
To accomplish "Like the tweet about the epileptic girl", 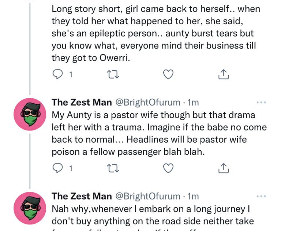I will click(168, 75).
